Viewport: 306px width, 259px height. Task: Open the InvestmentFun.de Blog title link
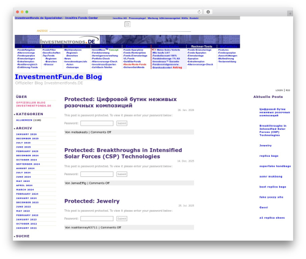tap(58, 77)
